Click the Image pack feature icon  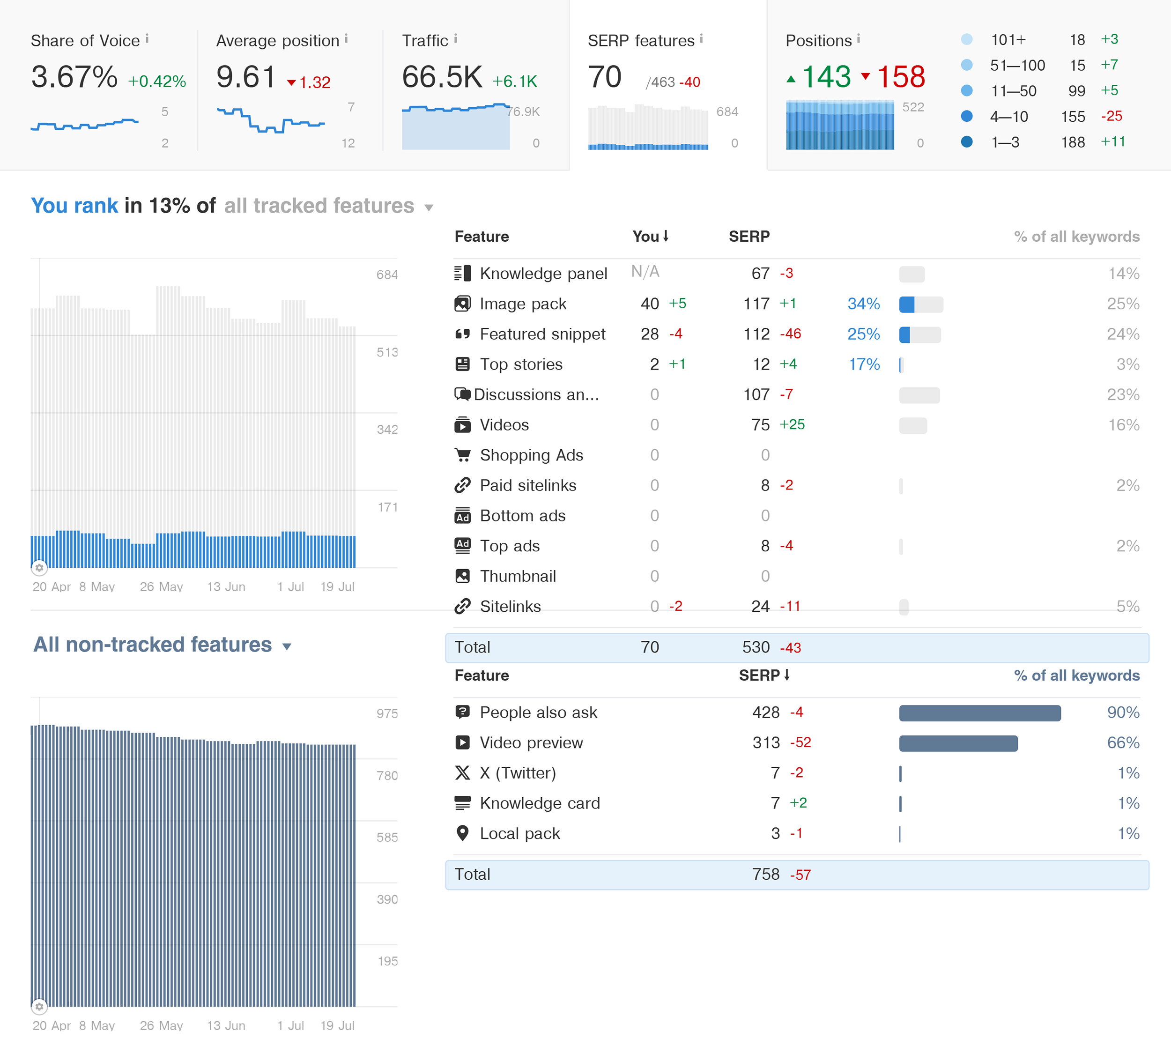pyautogui.click(x=463, y=304)
